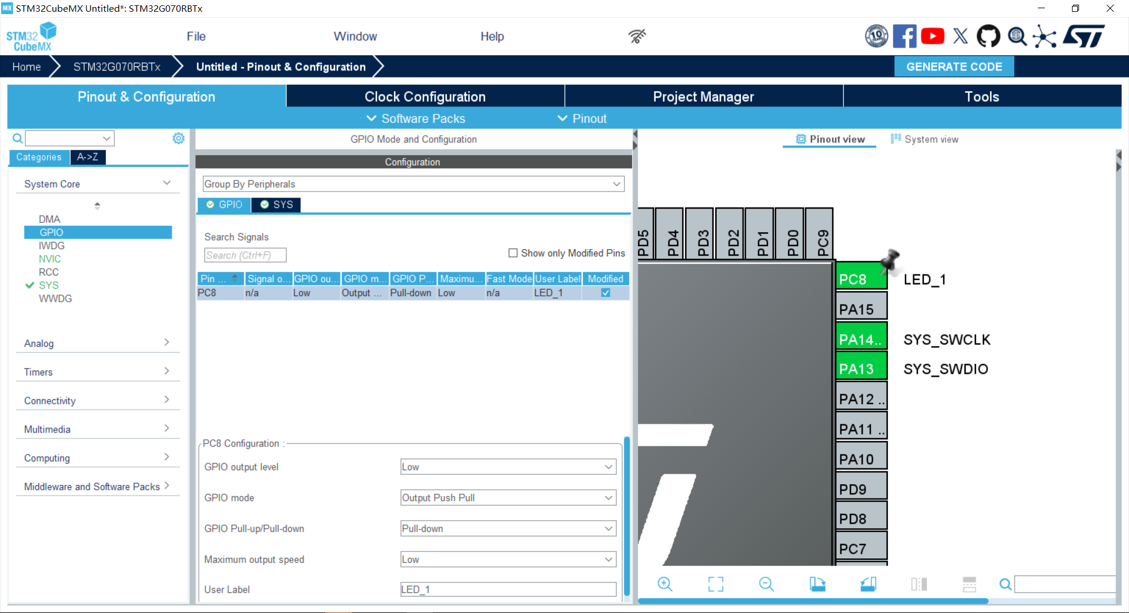Click the GENERATE CODE button
Image resolution: width=1129 pixels, height=613 pixels.
click(954, 66)
